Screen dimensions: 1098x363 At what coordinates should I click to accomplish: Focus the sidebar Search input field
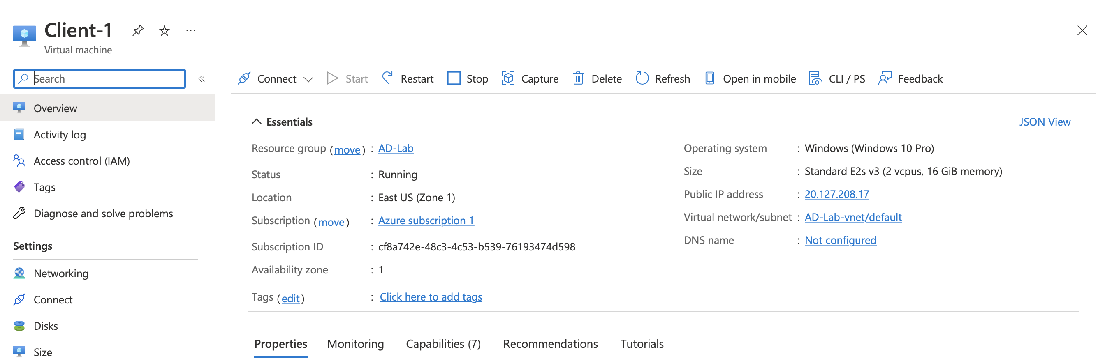100,79
